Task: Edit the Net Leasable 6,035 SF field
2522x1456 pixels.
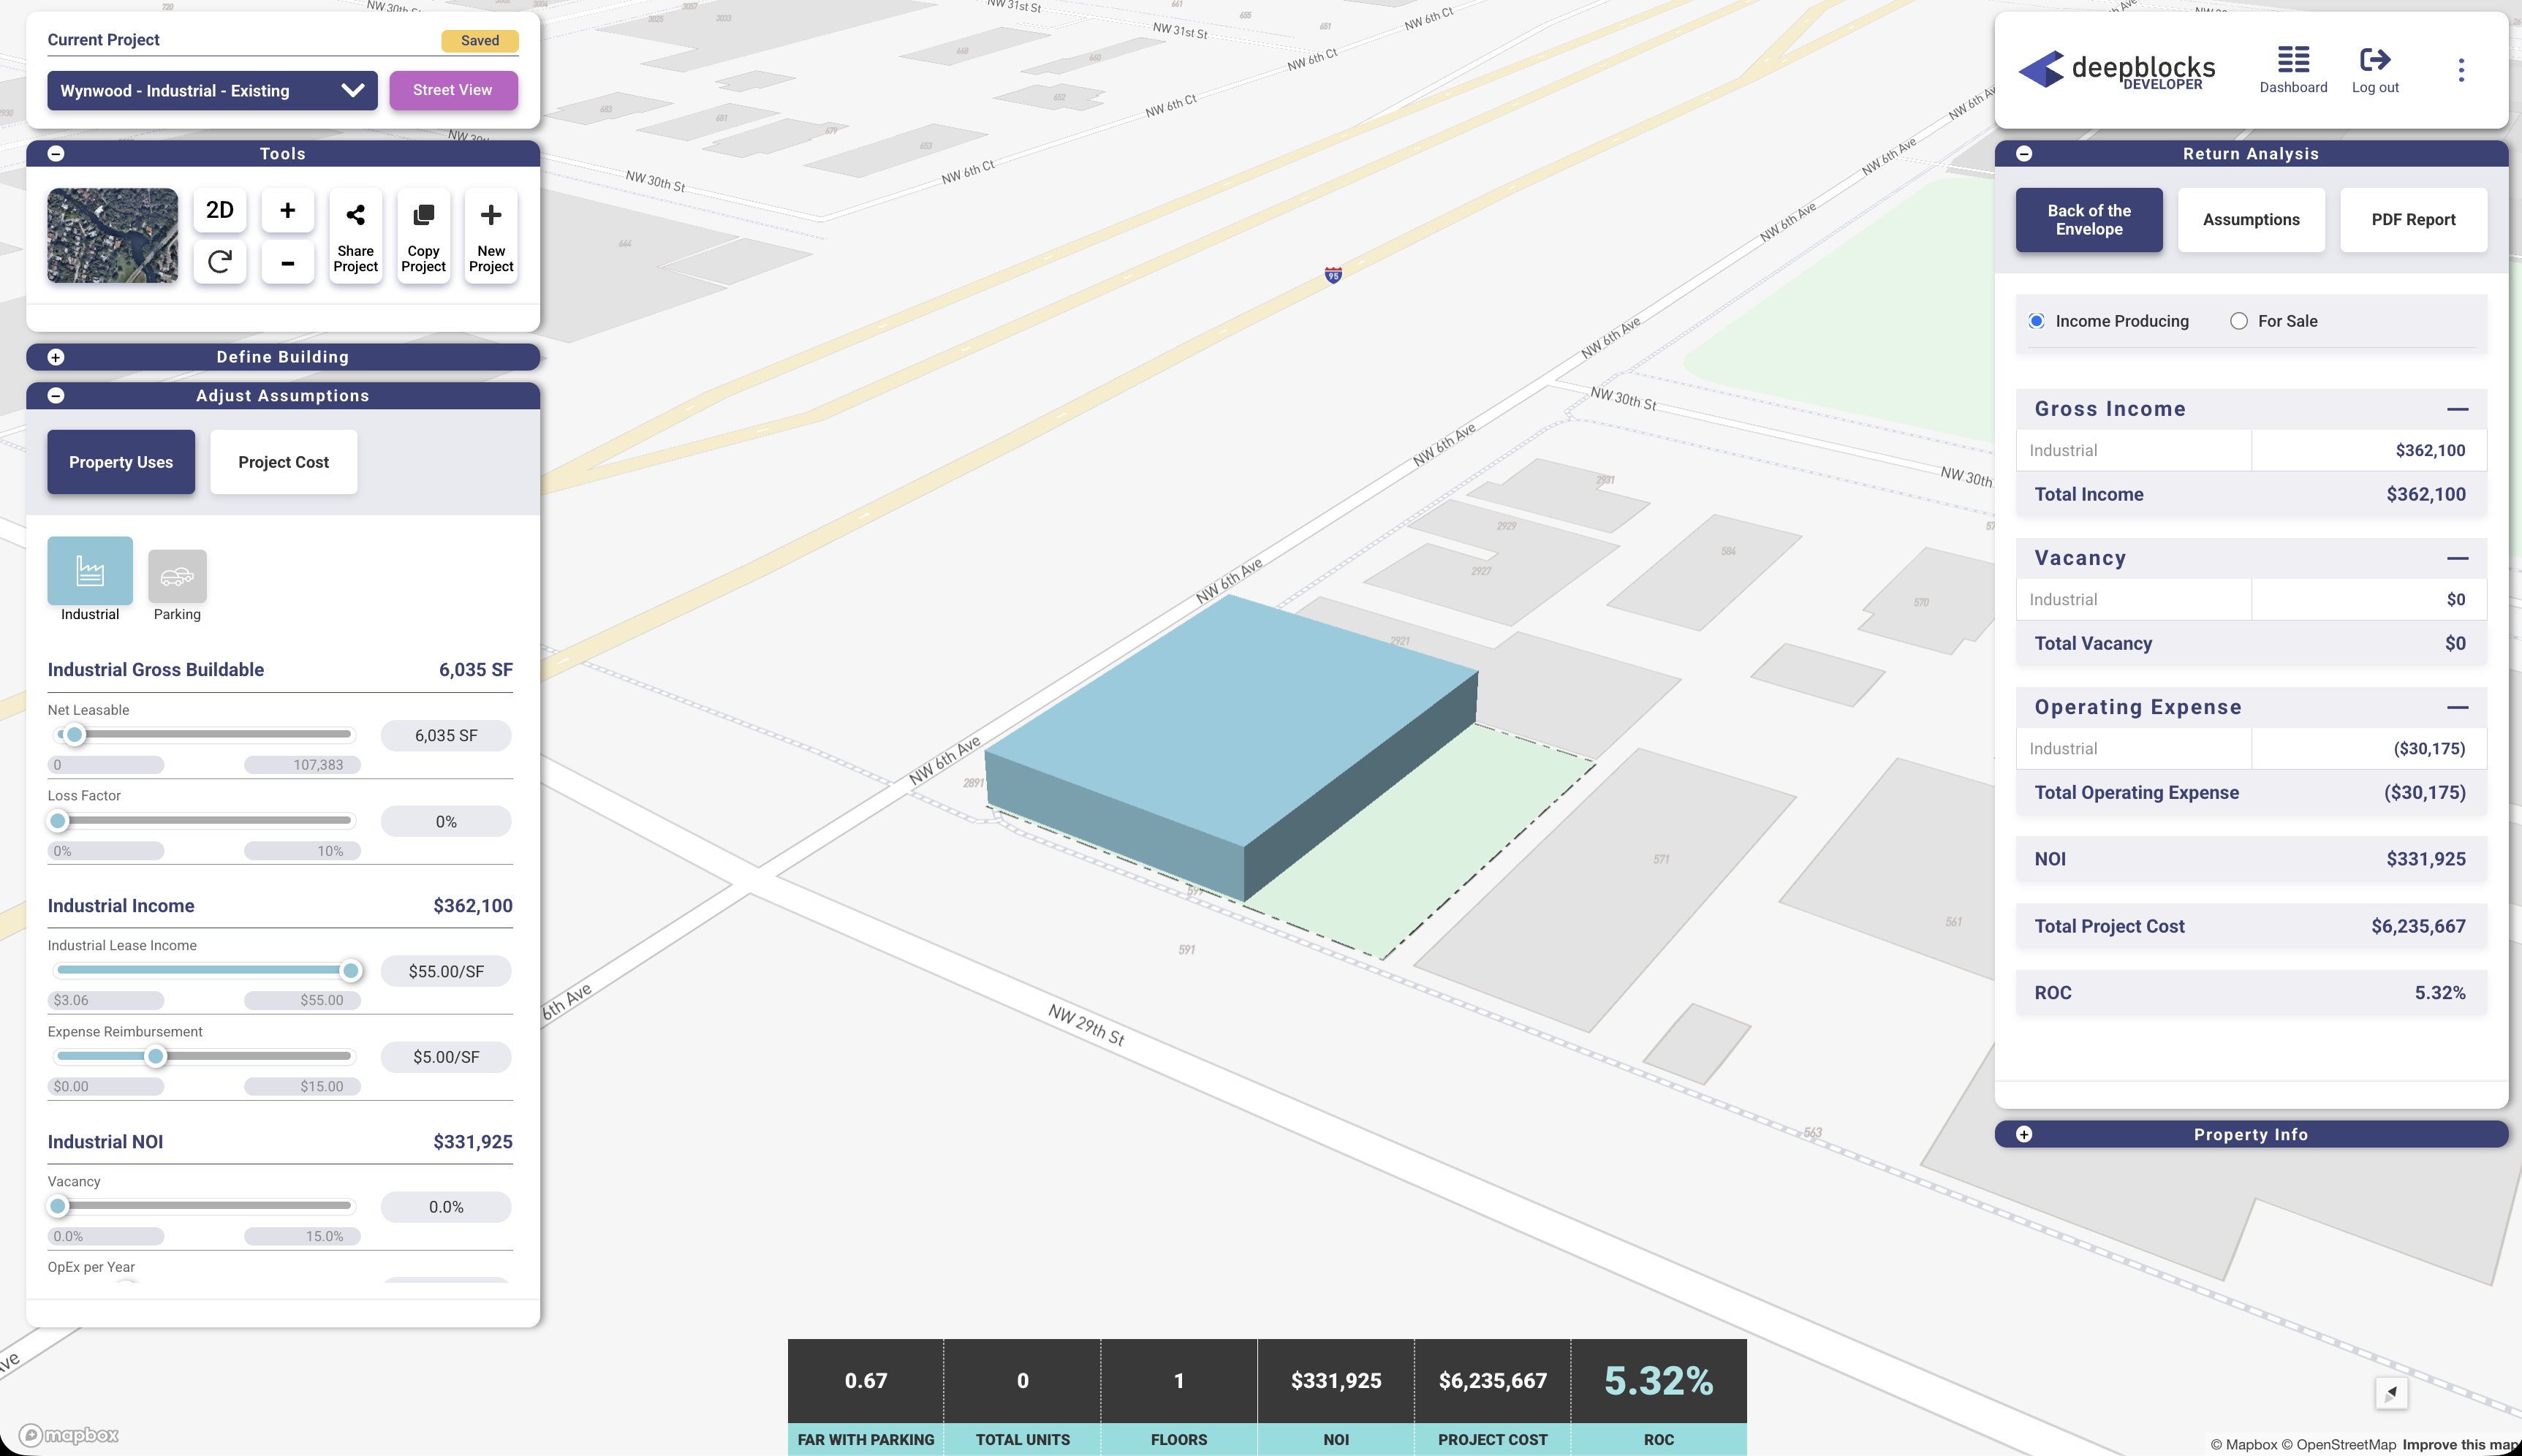Action: pyautogui.click(x=446, y=735)
